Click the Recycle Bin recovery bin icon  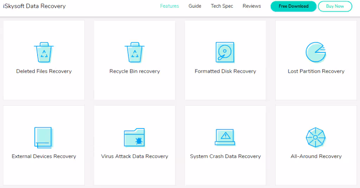135,52
